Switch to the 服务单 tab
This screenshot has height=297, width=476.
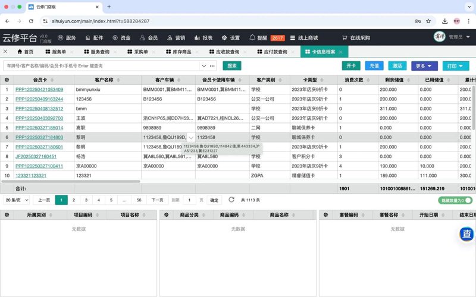55,52
